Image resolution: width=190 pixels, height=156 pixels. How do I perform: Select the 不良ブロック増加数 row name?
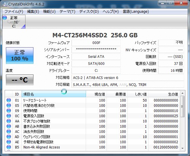tap(37, 121)
